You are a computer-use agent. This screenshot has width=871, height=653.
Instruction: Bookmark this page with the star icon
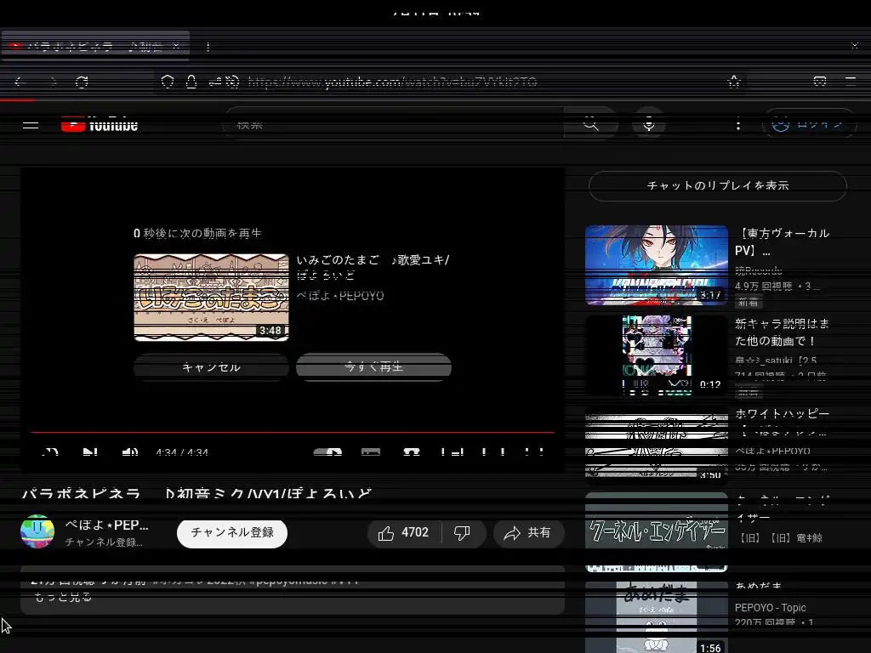[x=734, y=82]
